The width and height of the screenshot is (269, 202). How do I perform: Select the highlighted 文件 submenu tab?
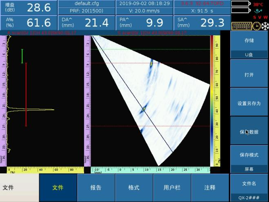tap(58, 188)
